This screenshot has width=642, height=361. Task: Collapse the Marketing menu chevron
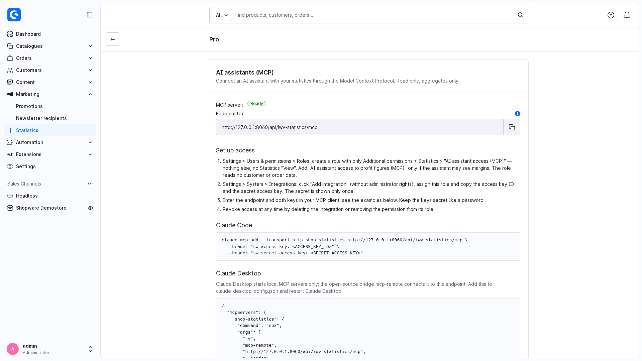[x=90, y=94]
